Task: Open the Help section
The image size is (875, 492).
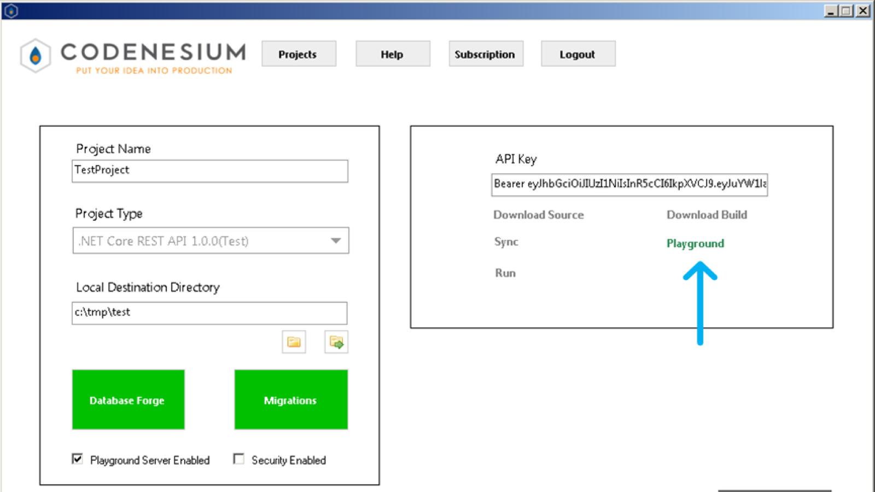Action: click(x=392, y=54)
